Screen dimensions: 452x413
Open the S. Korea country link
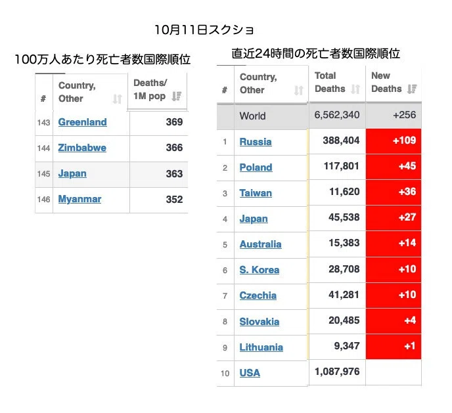[x=260, y=270]
